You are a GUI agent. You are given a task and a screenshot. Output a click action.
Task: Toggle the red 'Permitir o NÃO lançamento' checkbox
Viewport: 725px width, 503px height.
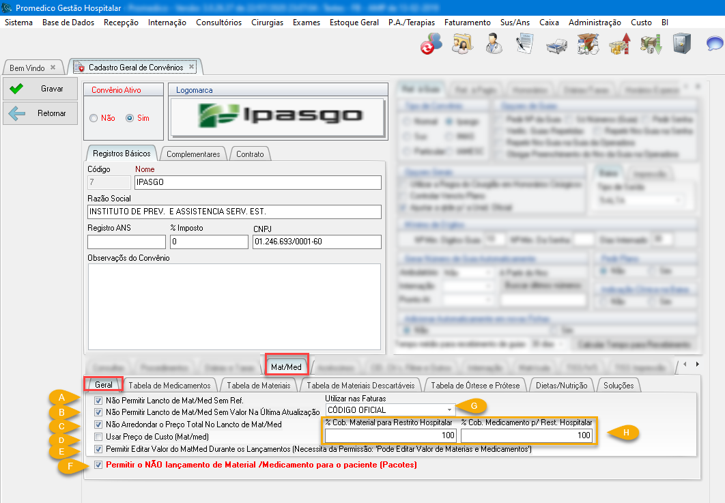(99, 465)
